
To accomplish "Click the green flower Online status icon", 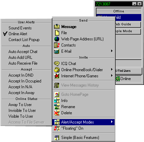I will coord(118,79).
